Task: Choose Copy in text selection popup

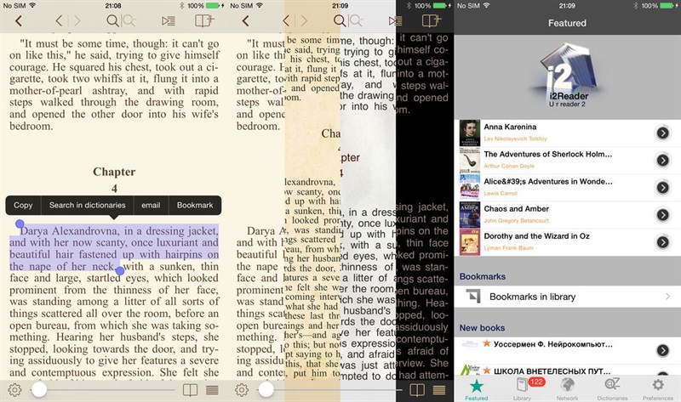Action: click(23, 205)
